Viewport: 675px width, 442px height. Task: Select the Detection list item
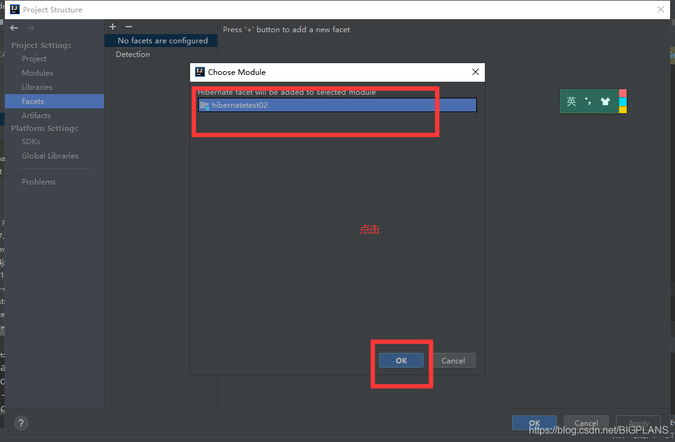pyautogui.click(x=133, y=54)
